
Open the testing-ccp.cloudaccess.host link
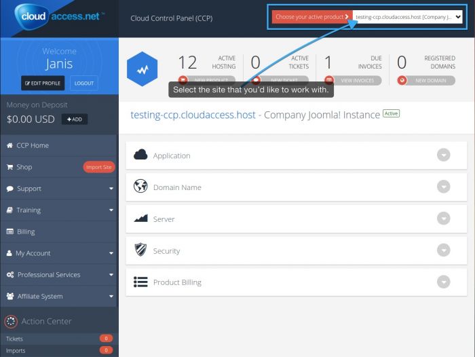tap(193, 115)
